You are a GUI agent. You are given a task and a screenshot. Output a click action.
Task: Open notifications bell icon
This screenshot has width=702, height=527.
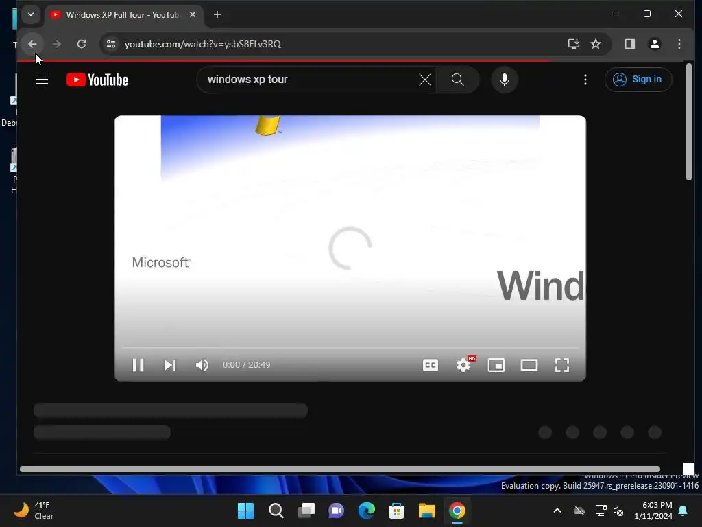click(683, 511)
